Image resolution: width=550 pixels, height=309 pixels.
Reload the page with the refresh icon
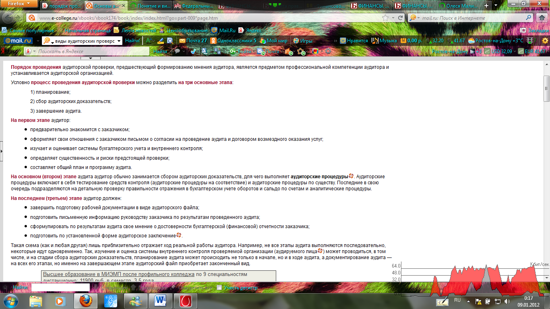tap(401, 18)
